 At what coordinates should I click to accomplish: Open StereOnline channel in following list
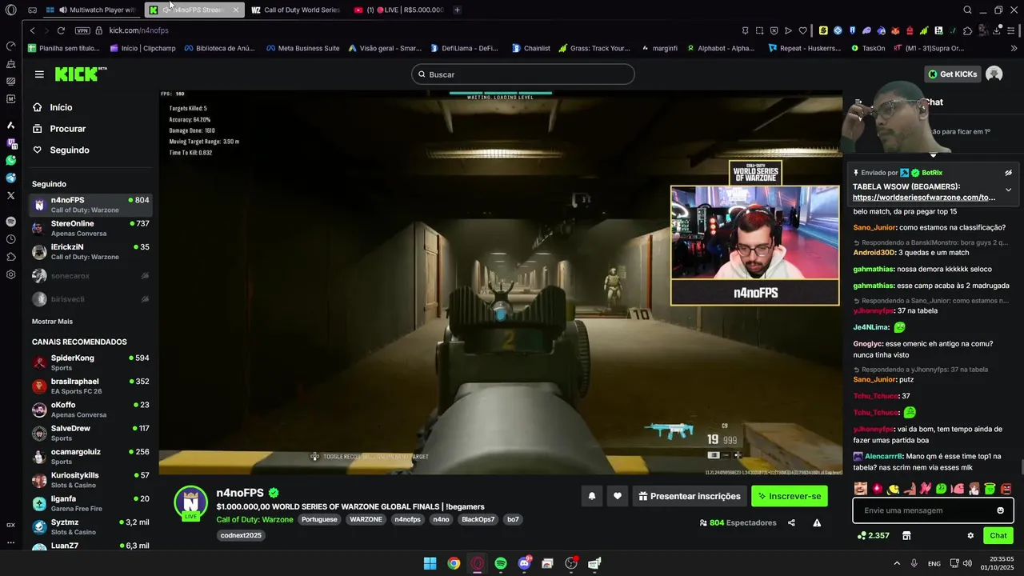click(91, 228)
